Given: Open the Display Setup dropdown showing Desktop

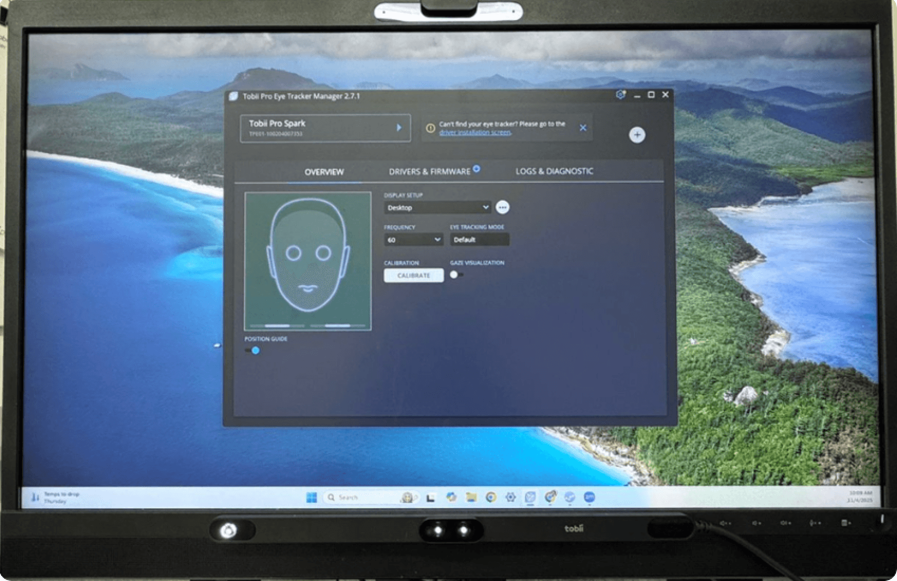Looking at the screenshot, I should click(437, 208).
